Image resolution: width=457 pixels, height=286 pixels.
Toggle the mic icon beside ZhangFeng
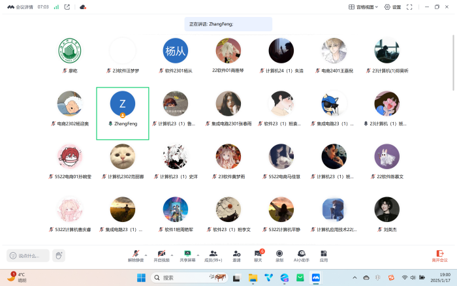(110, 123)
